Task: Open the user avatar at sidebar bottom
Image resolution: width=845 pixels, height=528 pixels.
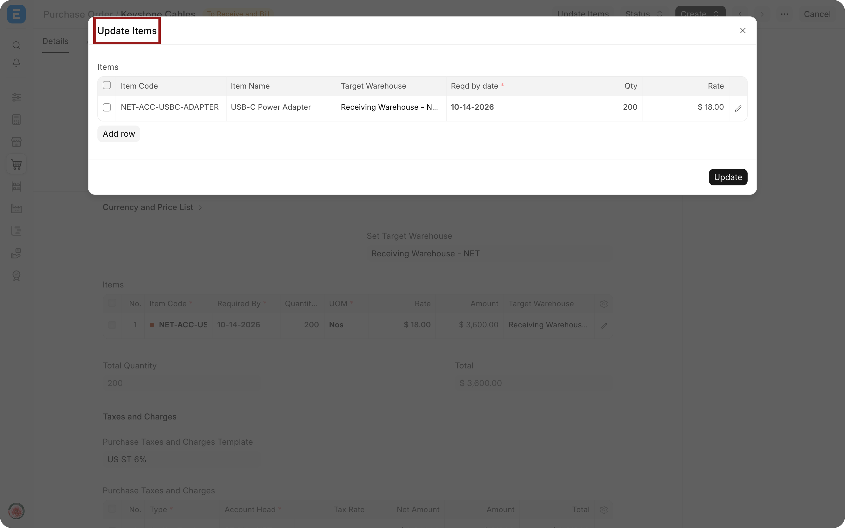Action: click(x=16, y=511)
